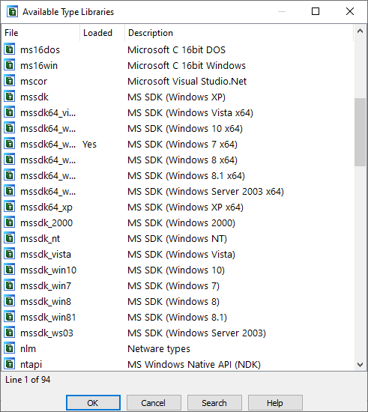Click the ms16dos type library icon

click(x=10, y=49)
